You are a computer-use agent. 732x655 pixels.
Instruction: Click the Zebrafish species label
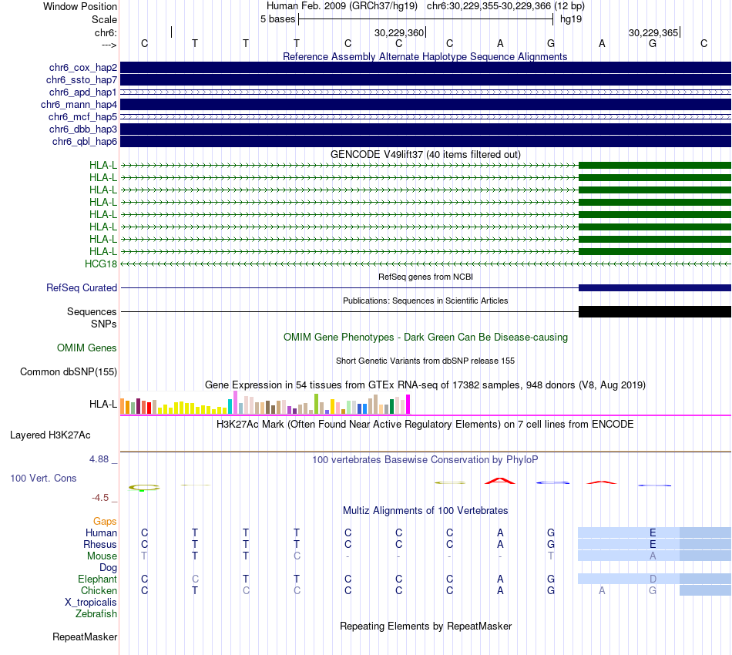96,614
